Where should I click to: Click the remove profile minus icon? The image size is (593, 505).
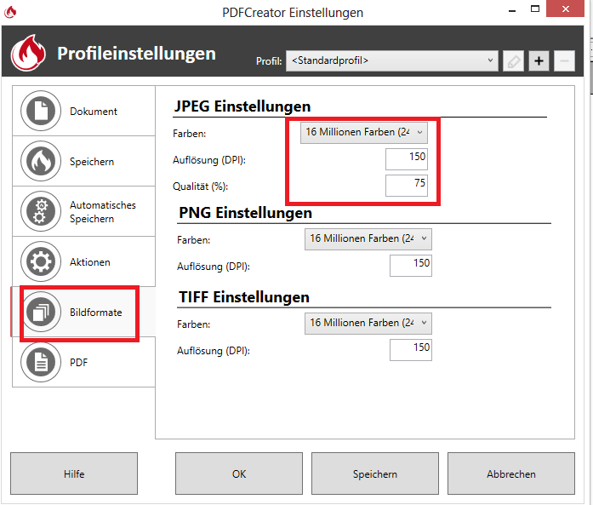click(x=564, y=60)
